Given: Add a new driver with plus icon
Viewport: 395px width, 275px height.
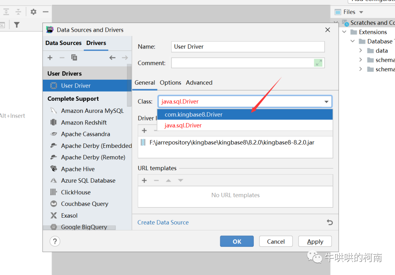Looking at the screenshot, I should (50, 58).
